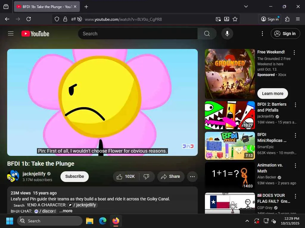The width and height of the screenshot is (305, 228).
Task: Click Firefox account Sign in button
Action: click(x=270, y=19)
